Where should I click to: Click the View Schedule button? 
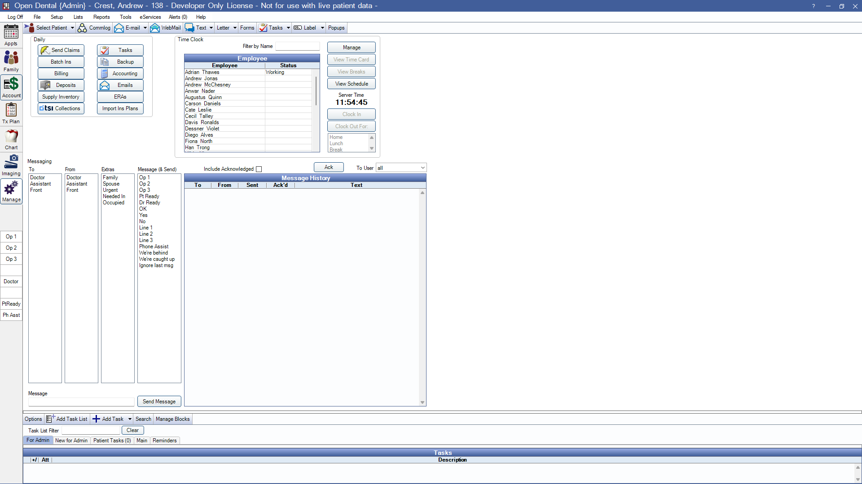click(351, 84)
